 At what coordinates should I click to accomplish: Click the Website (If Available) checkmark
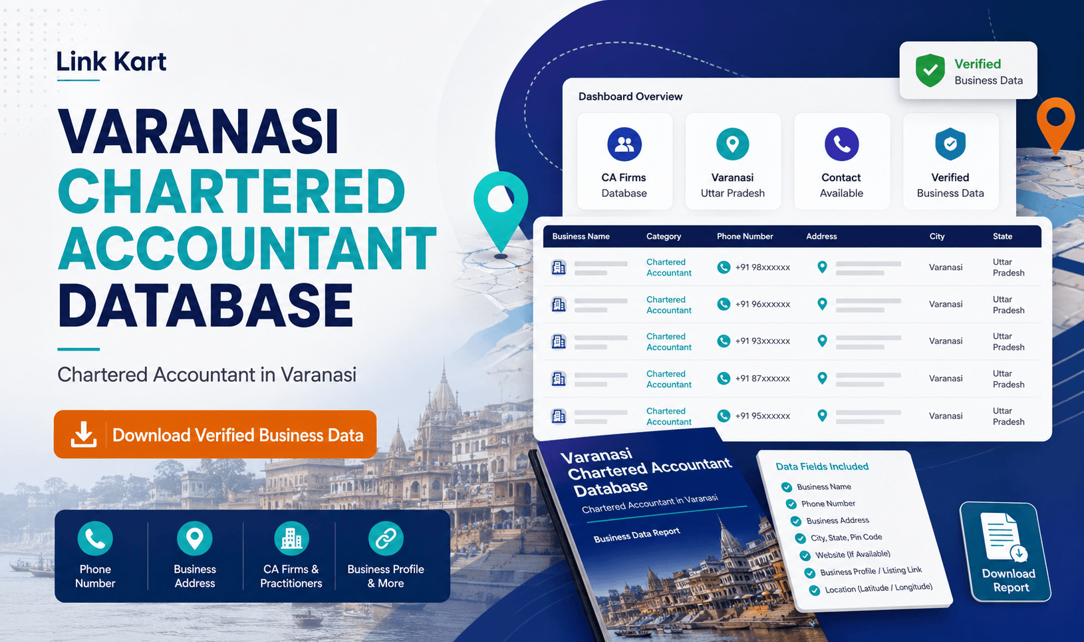click(805, 556)
